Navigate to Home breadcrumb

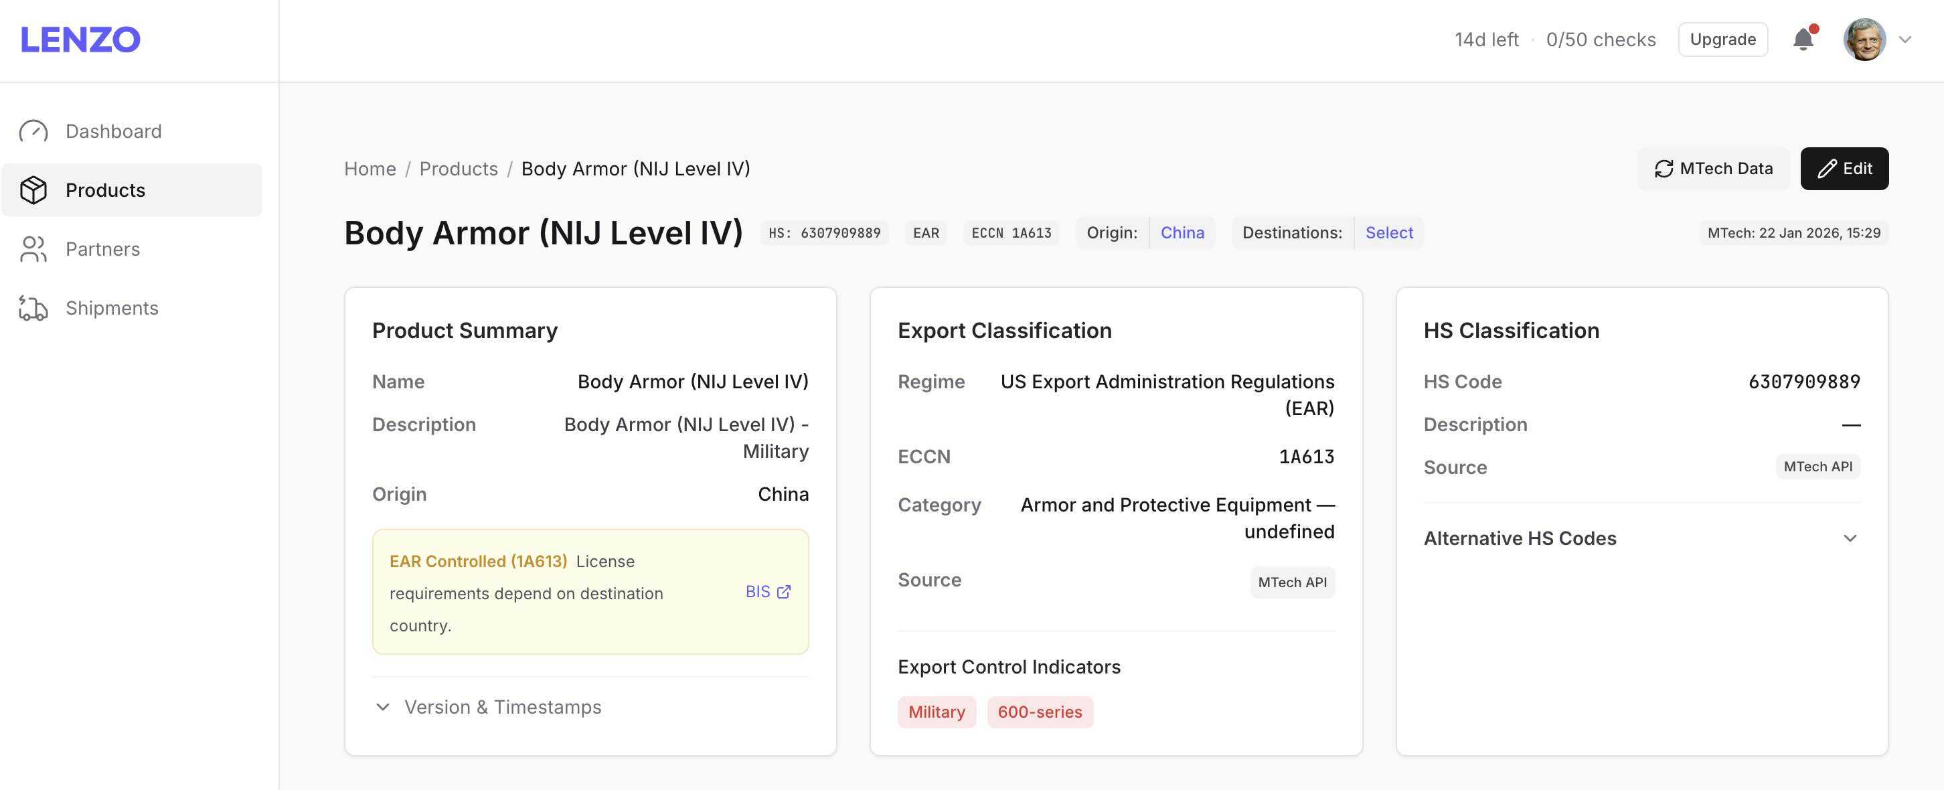pos(370,168)
